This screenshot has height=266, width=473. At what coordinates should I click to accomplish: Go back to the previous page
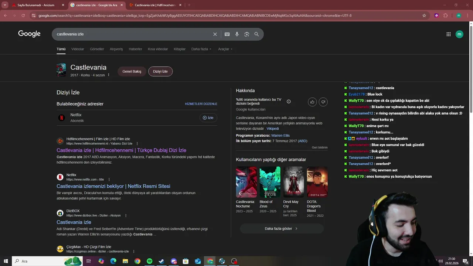(x=5, y=16)
